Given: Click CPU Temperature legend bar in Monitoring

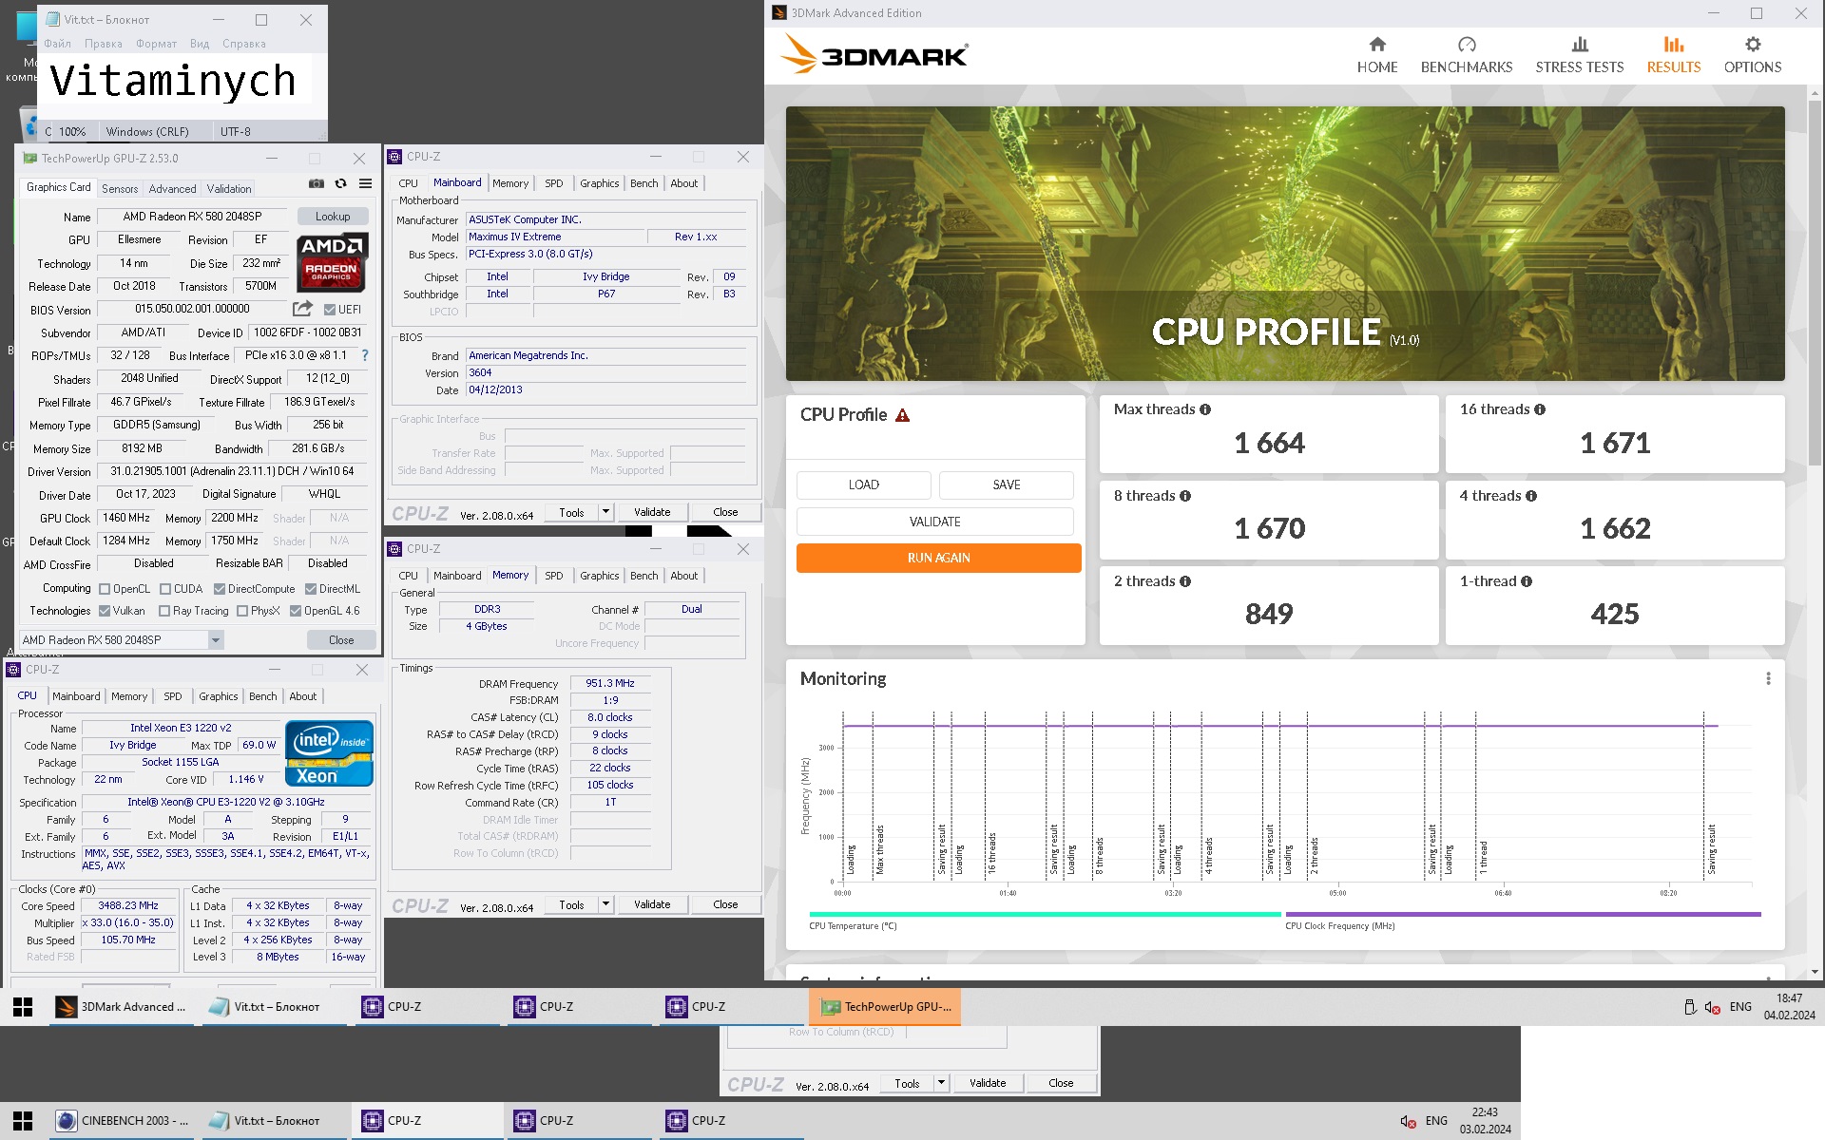Looking at the screenshot, I should [1045, 914].
